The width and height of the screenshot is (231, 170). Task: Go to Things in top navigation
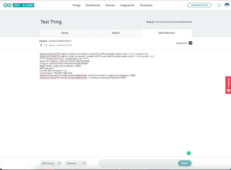coord(77,5)
